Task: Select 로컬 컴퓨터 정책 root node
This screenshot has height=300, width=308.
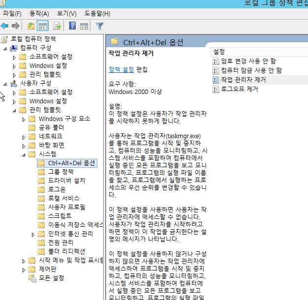Action: coord(33,39)
